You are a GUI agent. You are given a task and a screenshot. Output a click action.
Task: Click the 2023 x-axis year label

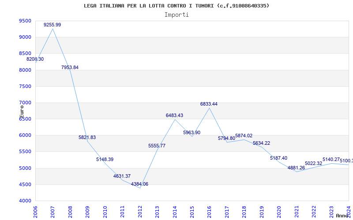(331, 212)
